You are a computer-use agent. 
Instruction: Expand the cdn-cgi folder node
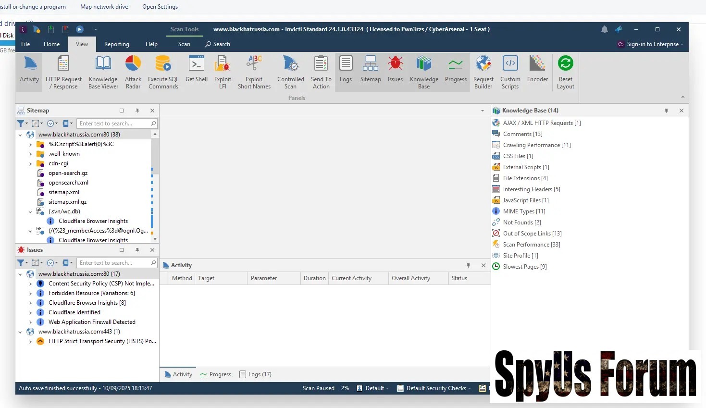(30, 163)
